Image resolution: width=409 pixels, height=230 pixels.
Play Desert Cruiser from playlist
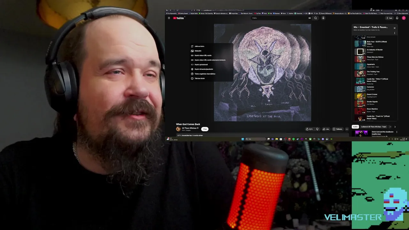(x=375, y=96)
